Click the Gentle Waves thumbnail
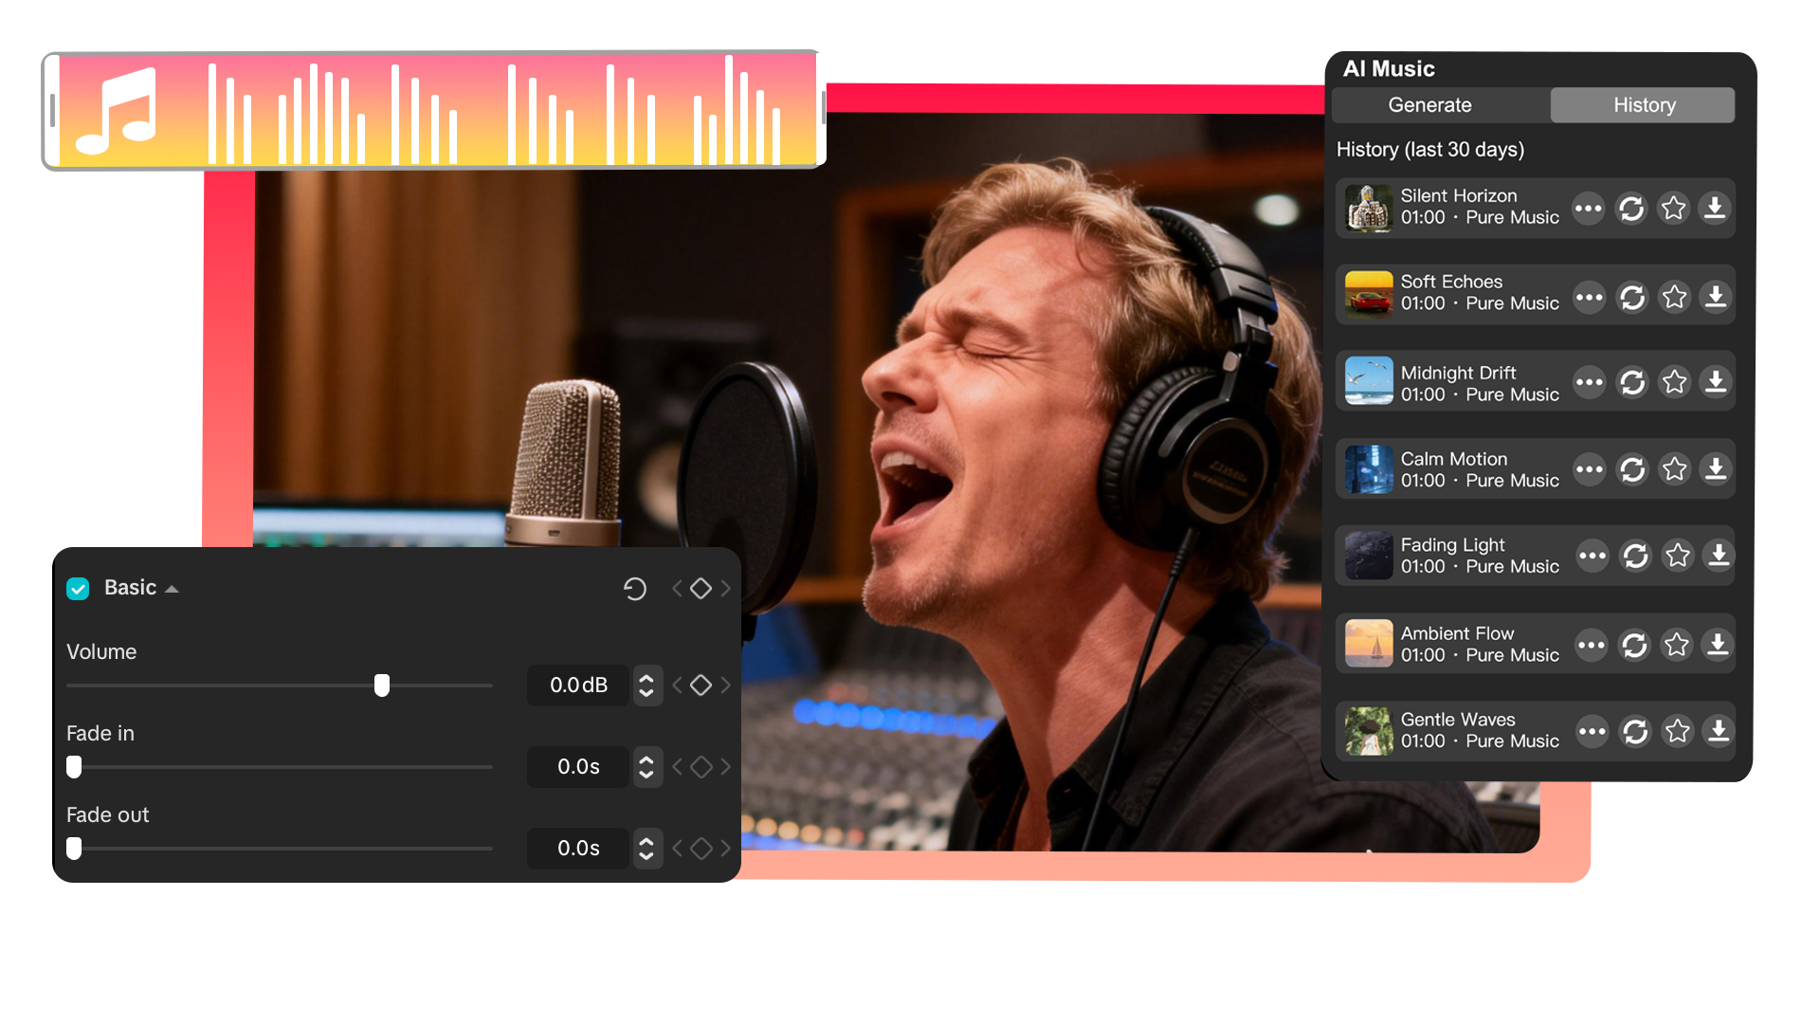The height and width of the screenshot is (1024, 1820). pyautogui.click(x=1368, y=731)
